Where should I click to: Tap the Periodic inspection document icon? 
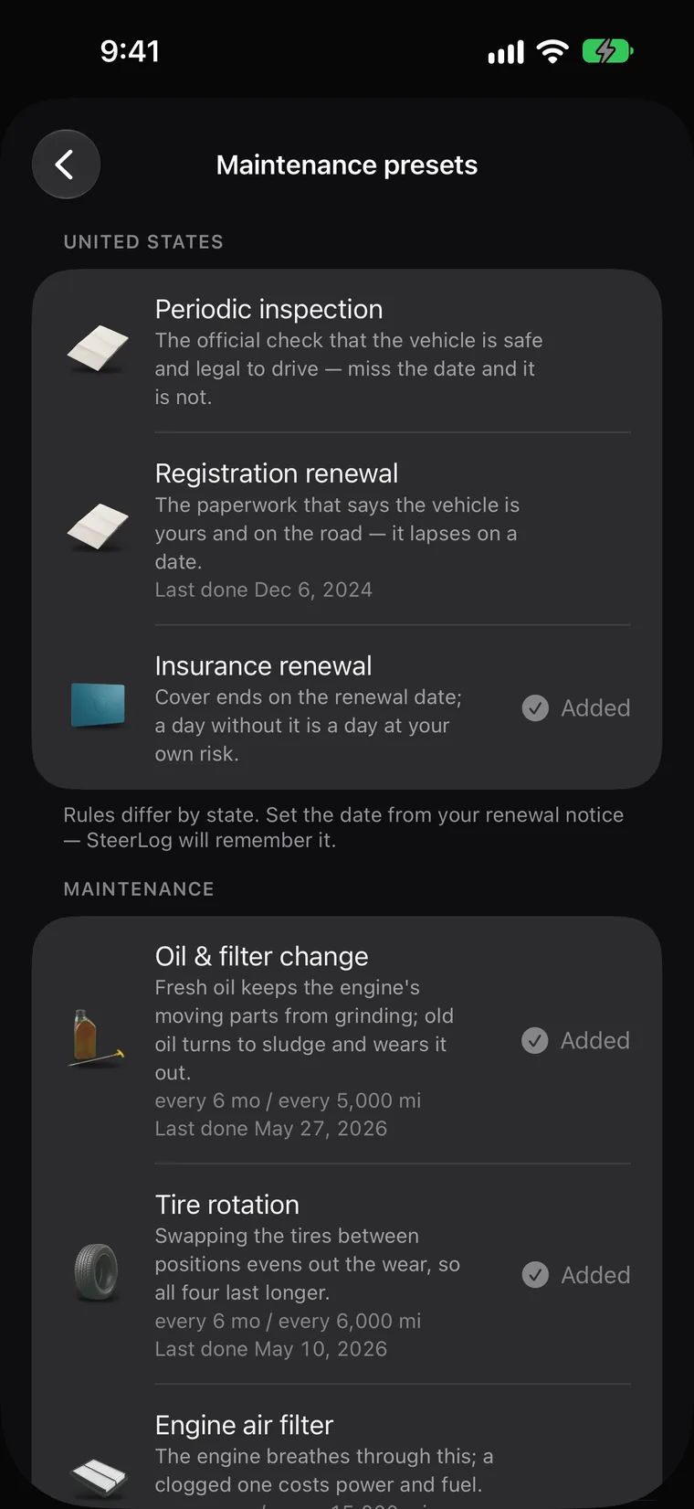tap(98, 349)
